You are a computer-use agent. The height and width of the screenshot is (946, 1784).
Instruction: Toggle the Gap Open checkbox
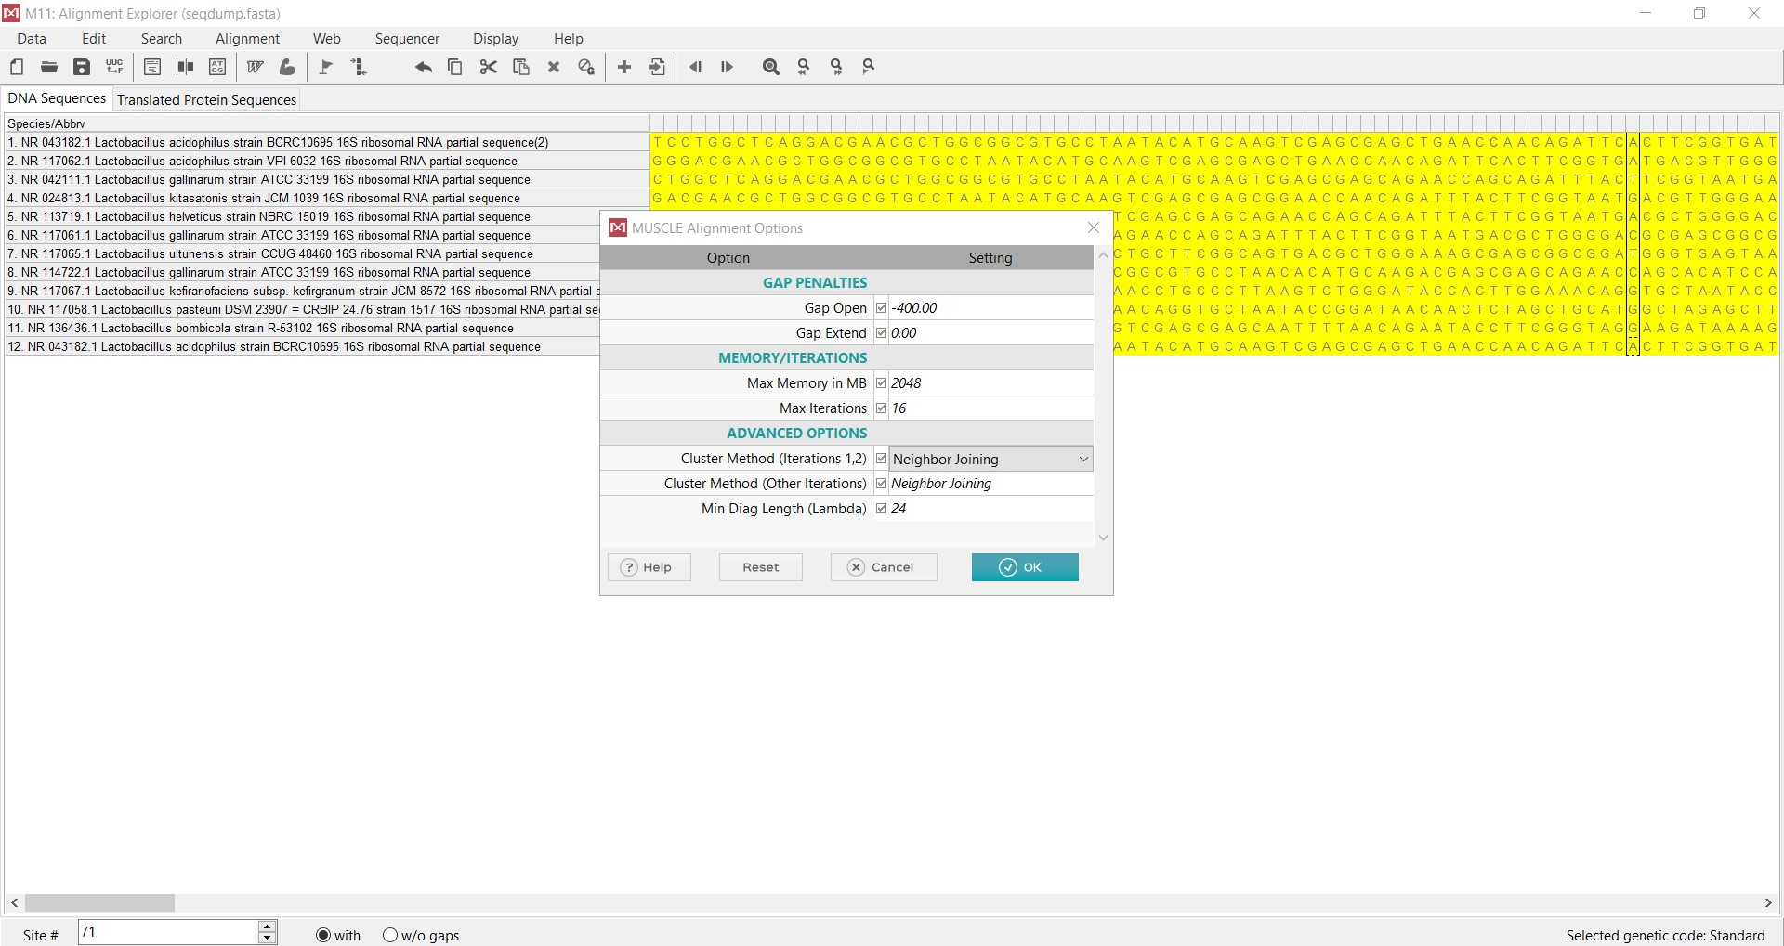[x=881, y=307]
